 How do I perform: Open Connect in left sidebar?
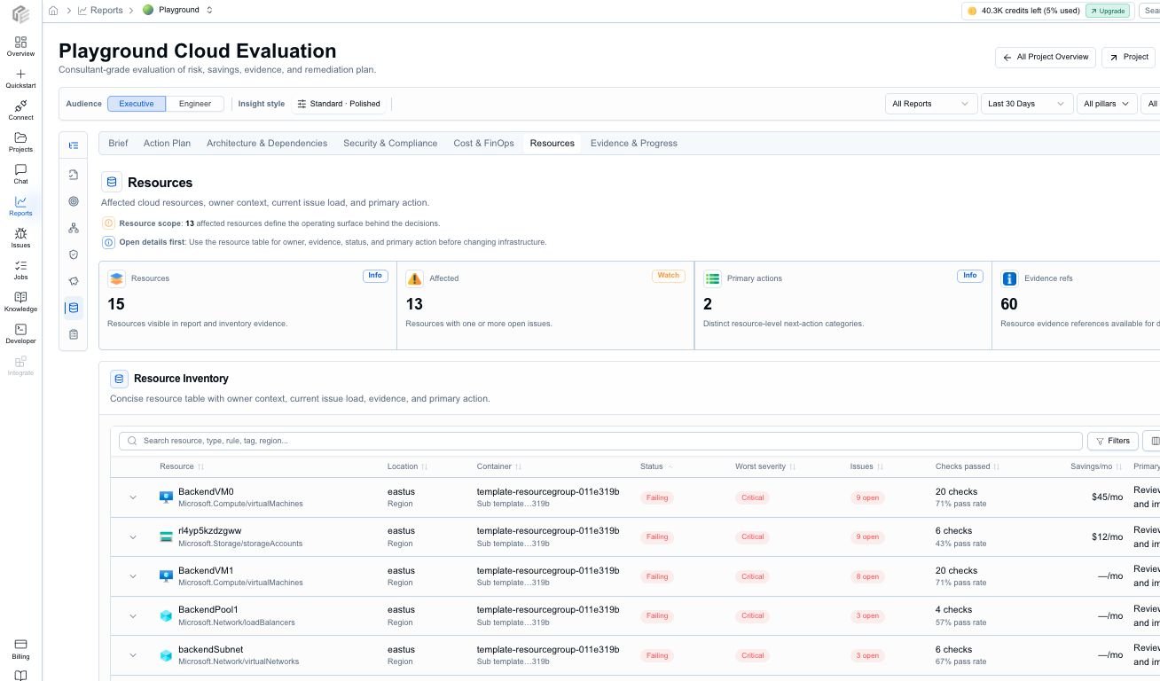click(20, 111)
